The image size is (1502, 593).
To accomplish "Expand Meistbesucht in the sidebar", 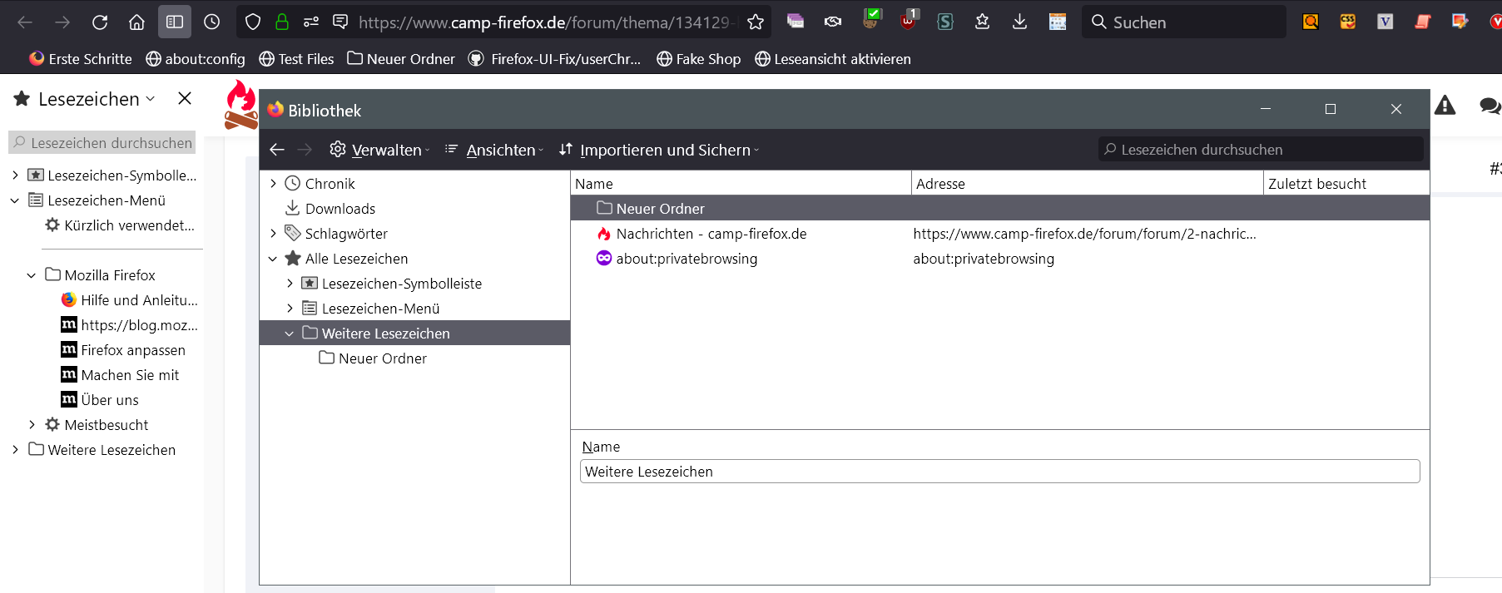I will (32, 425).
